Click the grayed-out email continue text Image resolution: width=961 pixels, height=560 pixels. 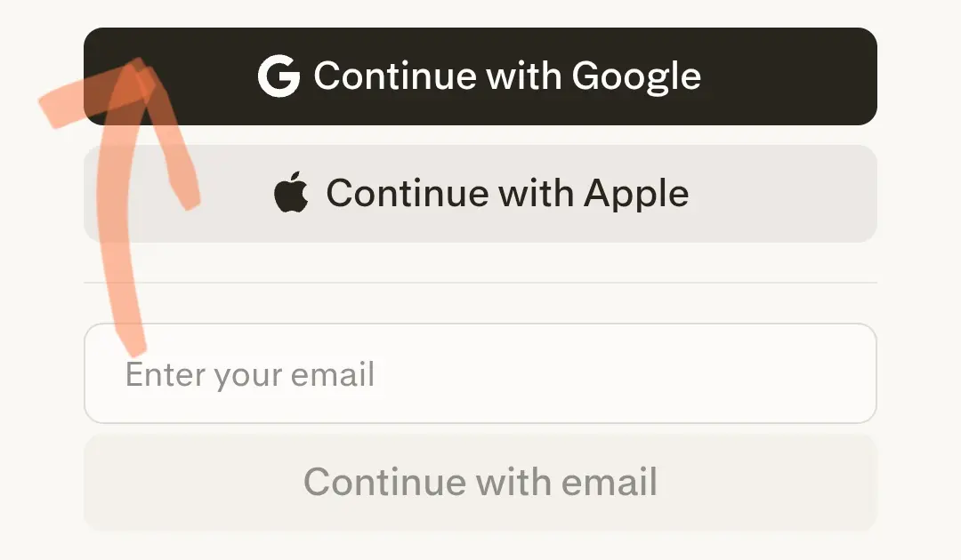click(480, 482)
